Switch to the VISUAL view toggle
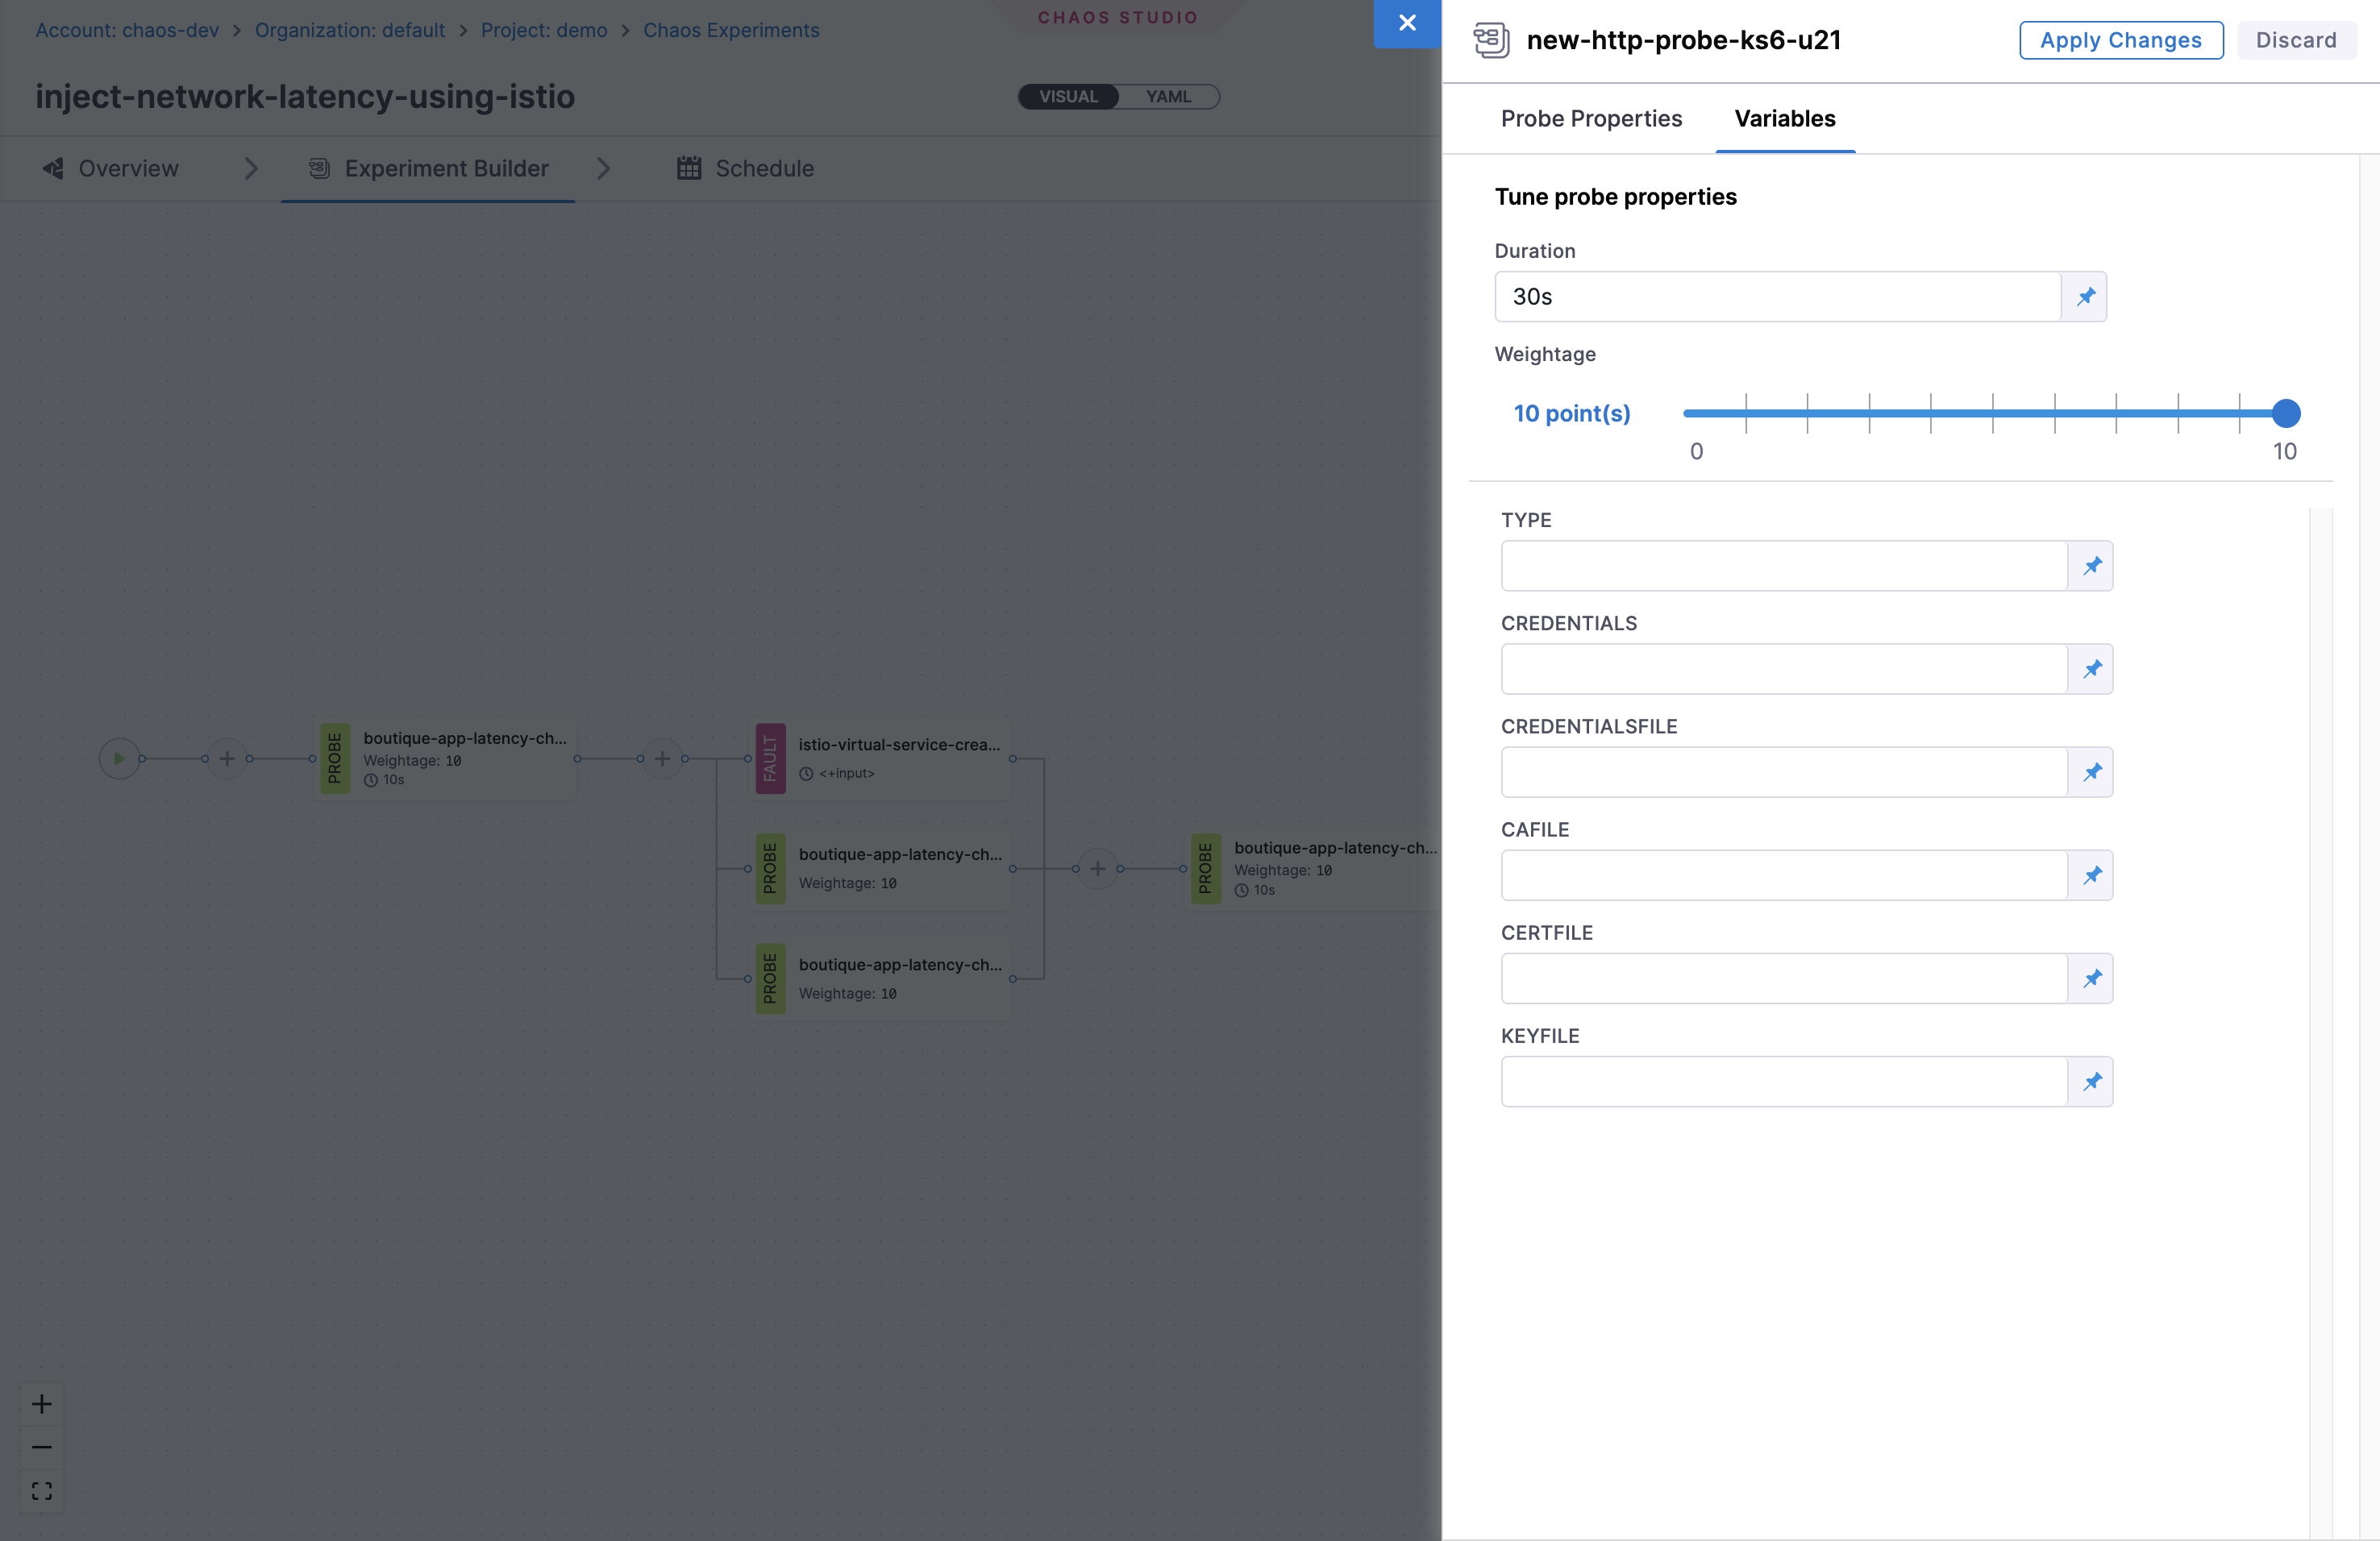Image resolution: width=2380 pixels, height=1541 pixels. (x=1068, y=97)
